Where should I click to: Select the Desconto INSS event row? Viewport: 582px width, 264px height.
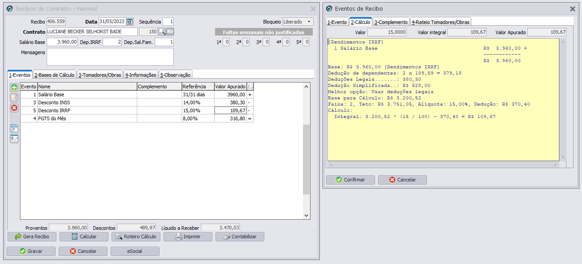[137, 102]
